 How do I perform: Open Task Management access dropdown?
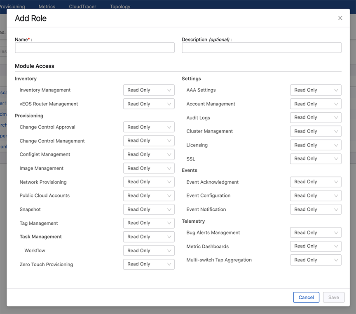[x=149, y=237]
